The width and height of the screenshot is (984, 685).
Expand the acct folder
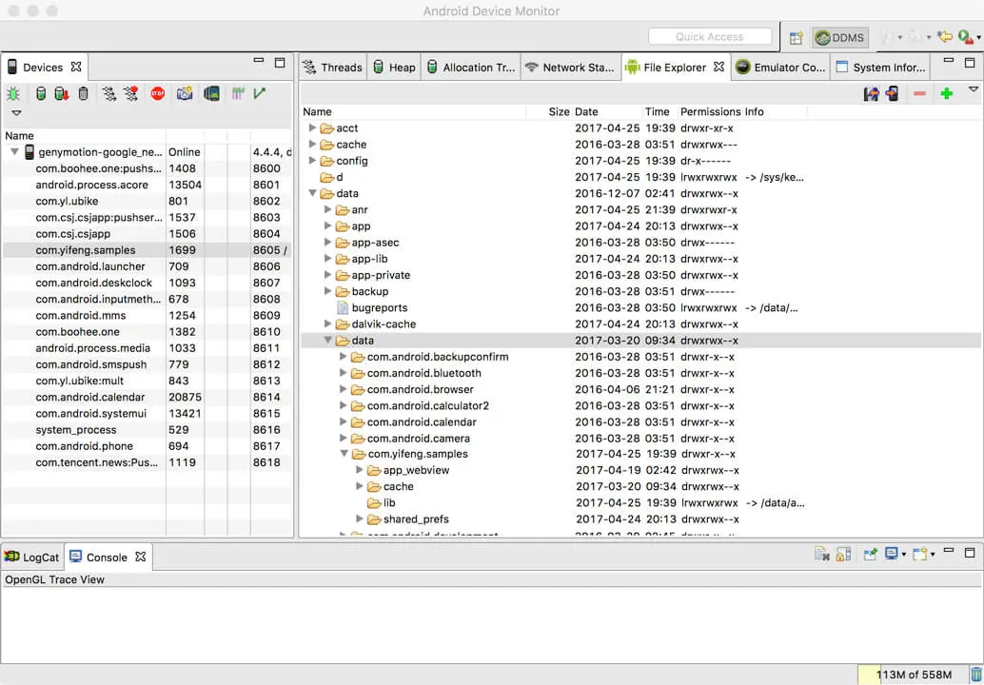[312, 128]
